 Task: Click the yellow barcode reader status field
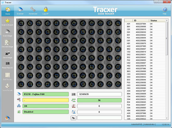(x=46, y=100)
